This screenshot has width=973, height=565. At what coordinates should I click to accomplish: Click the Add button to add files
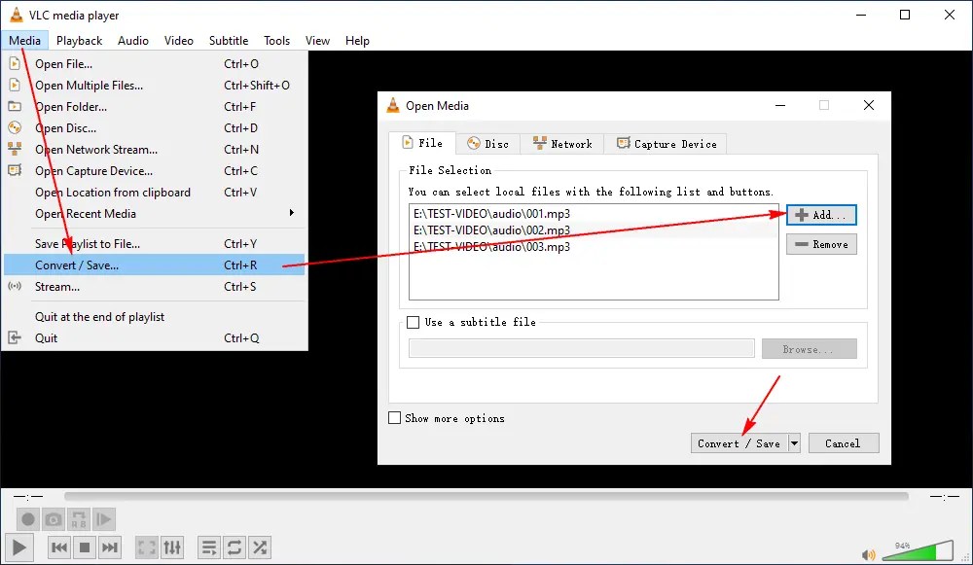coord(820,214)
